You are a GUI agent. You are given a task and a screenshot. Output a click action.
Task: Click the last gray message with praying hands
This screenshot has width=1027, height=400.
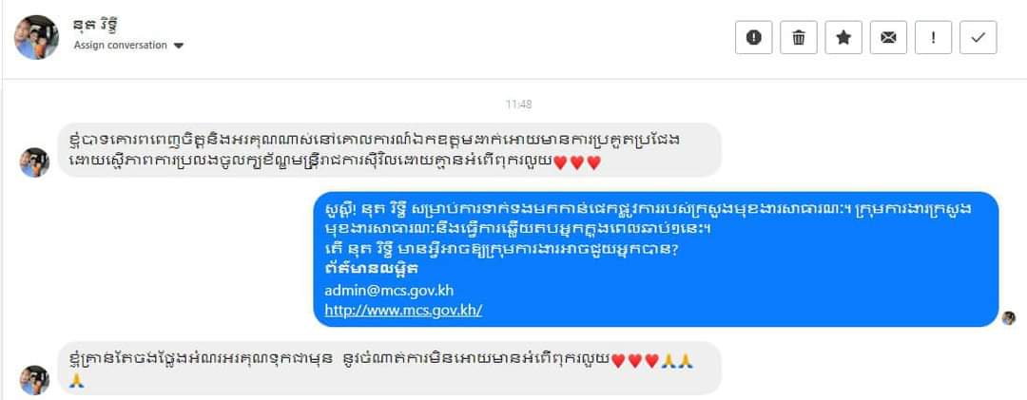click(x=390, y=368)
